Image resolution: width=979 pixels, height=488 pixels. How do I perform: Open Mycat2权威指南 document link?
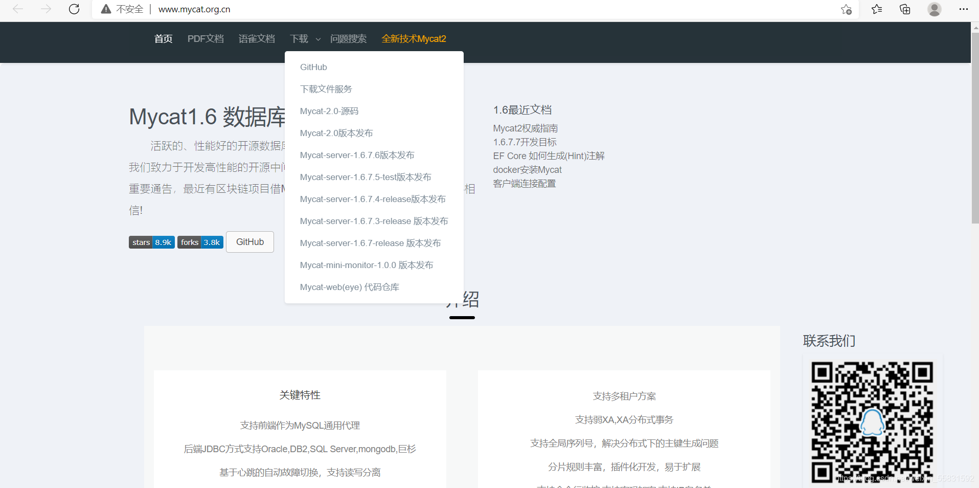tap(526, 128)
